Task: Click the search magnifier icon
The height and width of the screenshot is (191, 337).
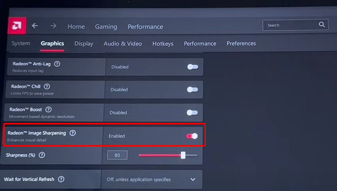Action: (321, 25)
